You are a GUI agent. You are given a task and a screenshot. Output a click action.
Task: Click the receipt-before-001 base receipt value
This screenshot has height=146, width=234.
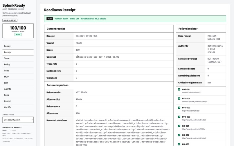[x=214, y=37]
